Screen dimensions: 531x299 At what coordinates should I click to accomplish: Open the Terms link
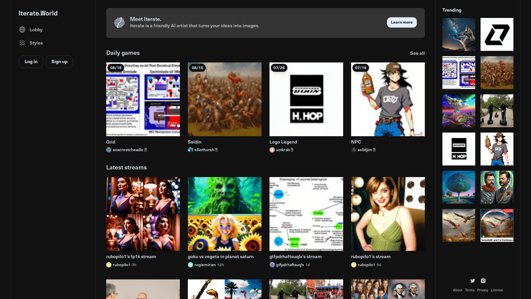click(x=470, y=290)
